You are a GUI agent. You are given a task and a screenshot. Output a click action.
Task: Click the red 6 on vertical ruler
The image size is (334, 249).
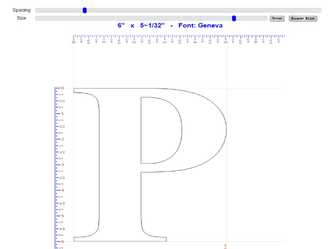pos(62,242)
